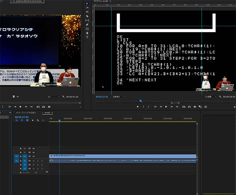Select the Pen tool
This screenshot has width=236, height=195.
pyautogui.click(x=87, y=24)
